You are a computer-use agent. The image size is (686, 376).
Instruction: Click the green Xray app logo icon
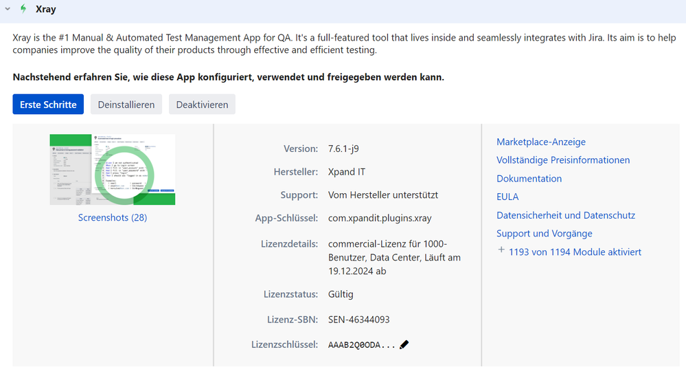(x=23, y=9)
